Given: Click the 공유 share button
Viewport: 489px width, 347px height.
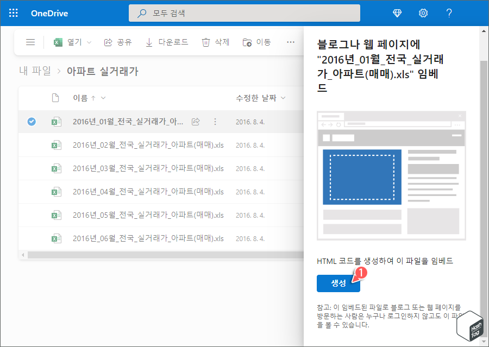Looking at the screenshot, I should click(118, 42).
